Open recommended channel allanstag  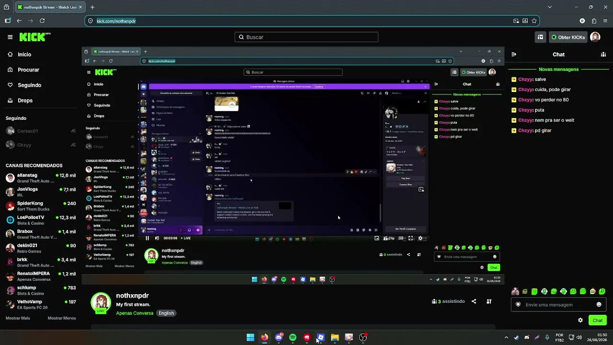point(41,178)
